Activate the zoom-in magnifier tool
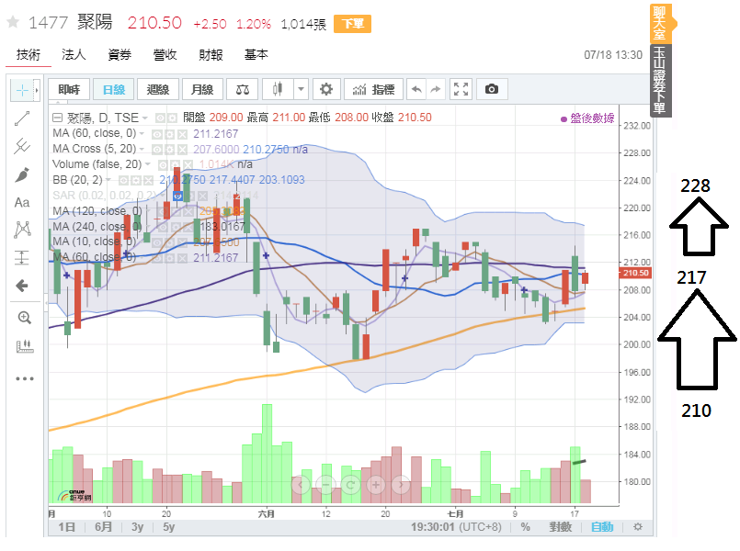This screenshot has height=551, width=740. (x=24, y=318)
